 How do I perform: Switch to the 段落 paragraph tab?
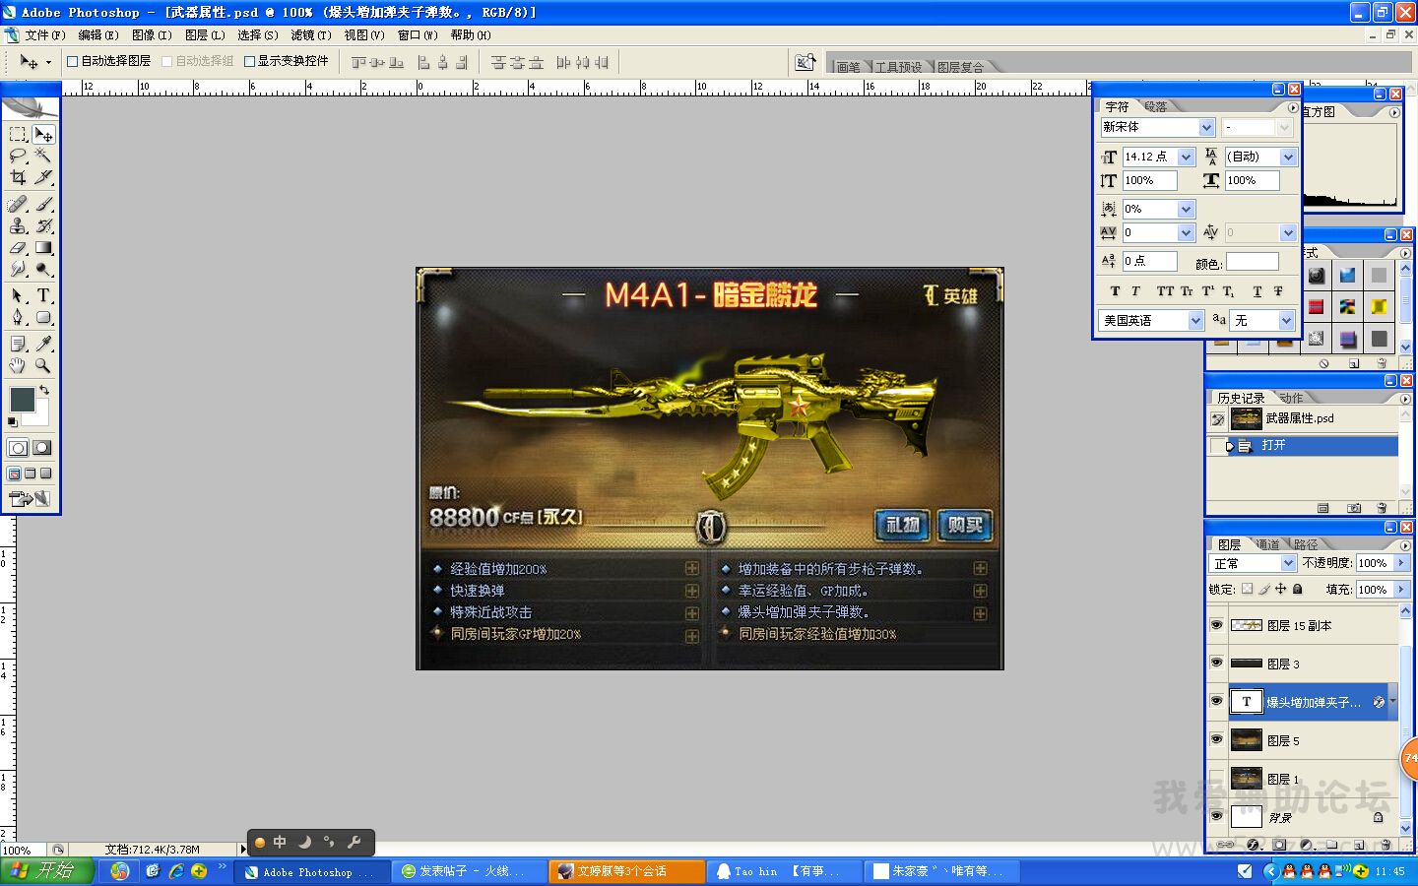pos(1155,106)
